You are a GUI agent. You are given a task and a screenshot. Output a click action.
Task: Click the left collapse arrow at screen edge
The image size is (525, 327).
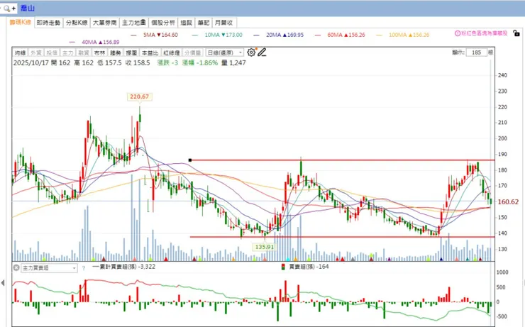(x=3, y=283)
